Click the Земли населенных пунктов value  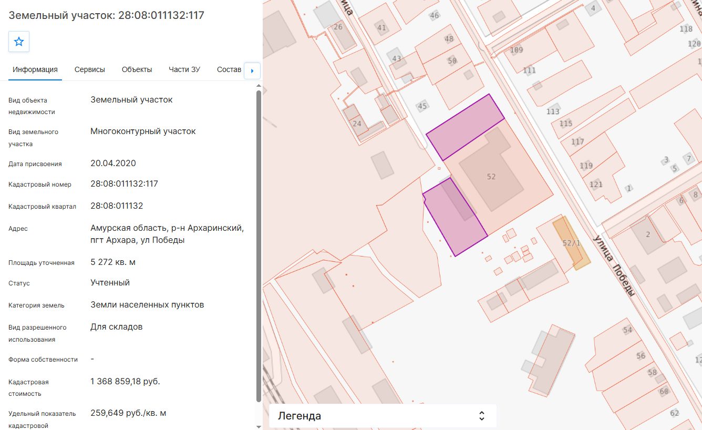tap(147, 304)
